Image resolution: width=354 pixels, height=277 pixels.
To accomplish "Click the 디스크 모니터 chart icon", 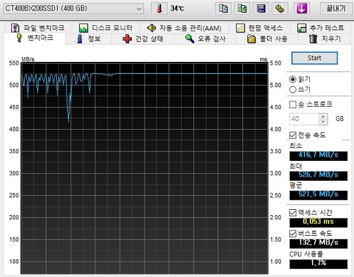I will pyautogui.click(x=83, y=28).
